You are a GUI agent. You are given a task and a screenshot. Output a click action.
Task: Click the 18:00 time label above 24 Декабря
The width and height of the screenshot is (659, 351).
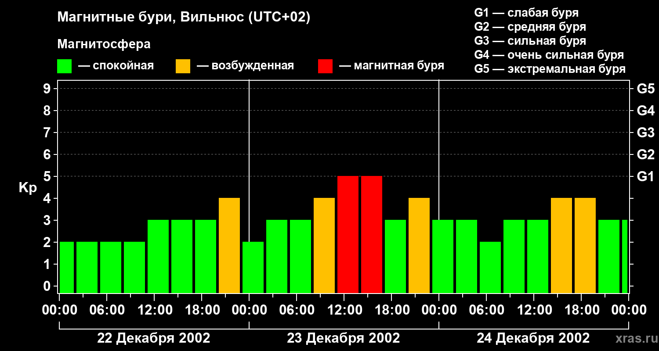(x=581, y=310)
